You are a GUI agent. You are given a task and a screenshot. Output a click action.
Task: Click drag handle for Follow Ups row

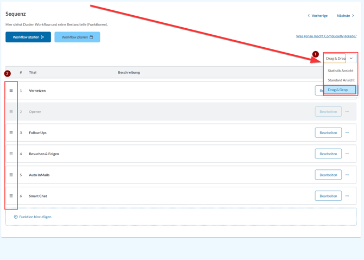point(11,132)
